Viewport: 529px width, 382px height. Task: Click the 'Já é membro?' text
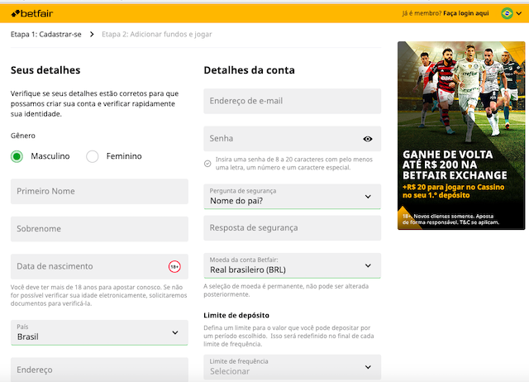coord(422,13)
